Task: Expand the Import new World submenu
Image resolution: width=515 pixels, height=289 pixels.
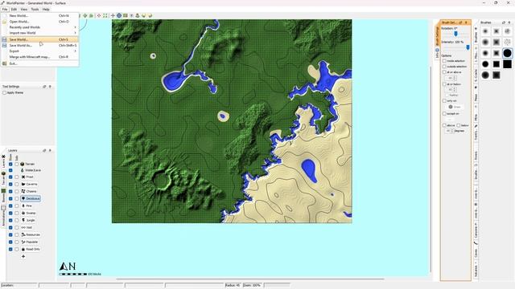Action: point(39,33)
